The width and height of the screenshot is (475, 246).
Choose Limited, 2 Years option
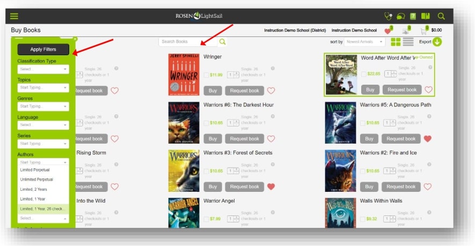click(43, 189)
